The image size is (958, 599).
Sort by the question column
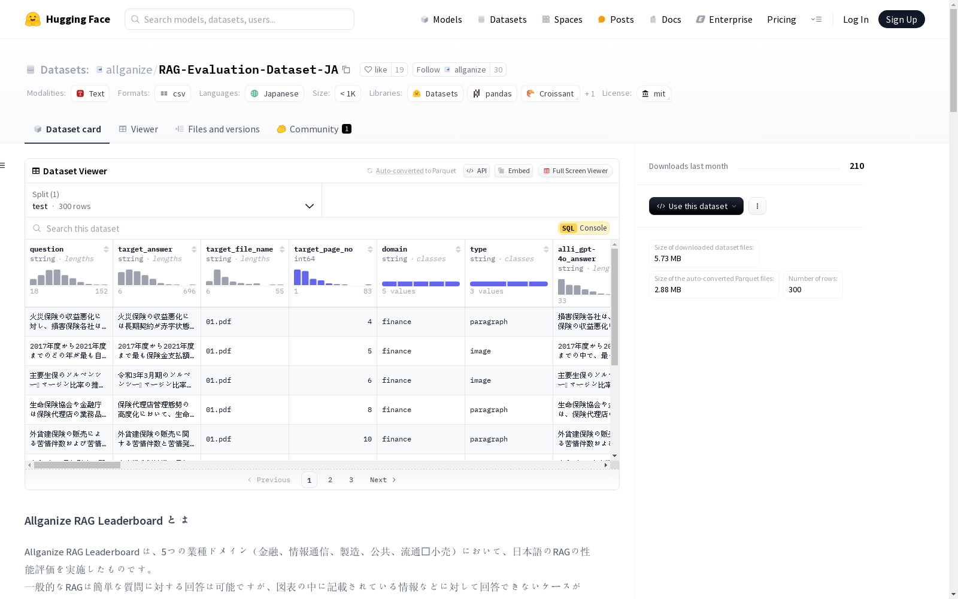(x=106, y=249)
